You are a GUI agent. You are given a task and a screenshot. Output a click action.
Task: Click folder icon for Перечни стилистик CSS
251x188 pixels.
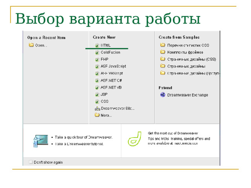[x=163, y=45]
